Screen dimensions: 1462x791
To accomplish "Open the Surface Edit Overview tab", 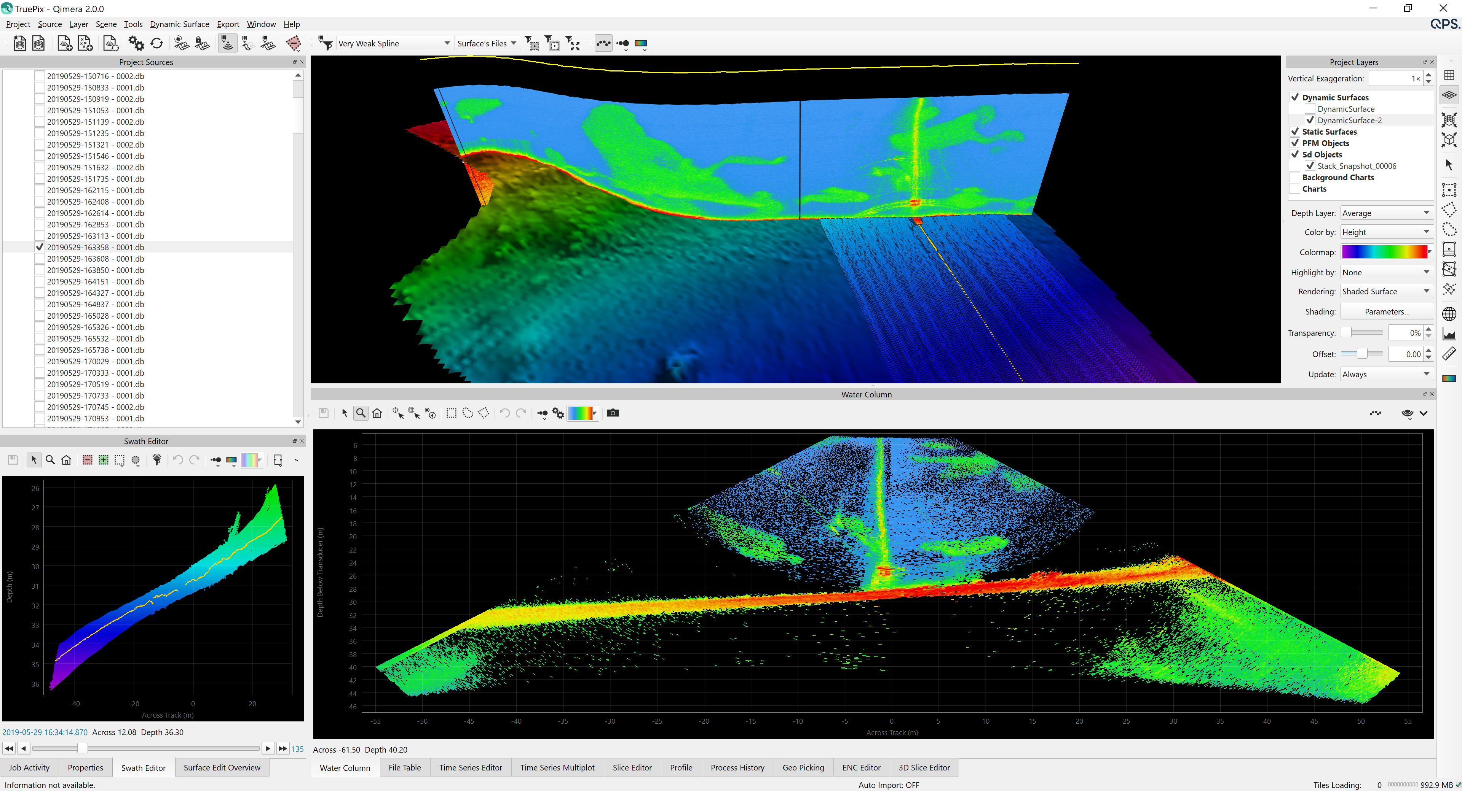I will 221,767.
